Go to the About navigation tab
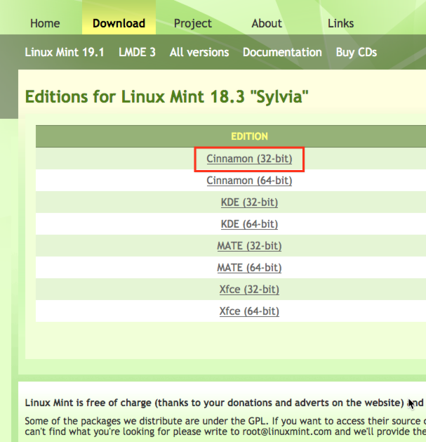Image resolution: width=426 pixels, height=442 pixels. pyautogui.click(x=267, y=23)
